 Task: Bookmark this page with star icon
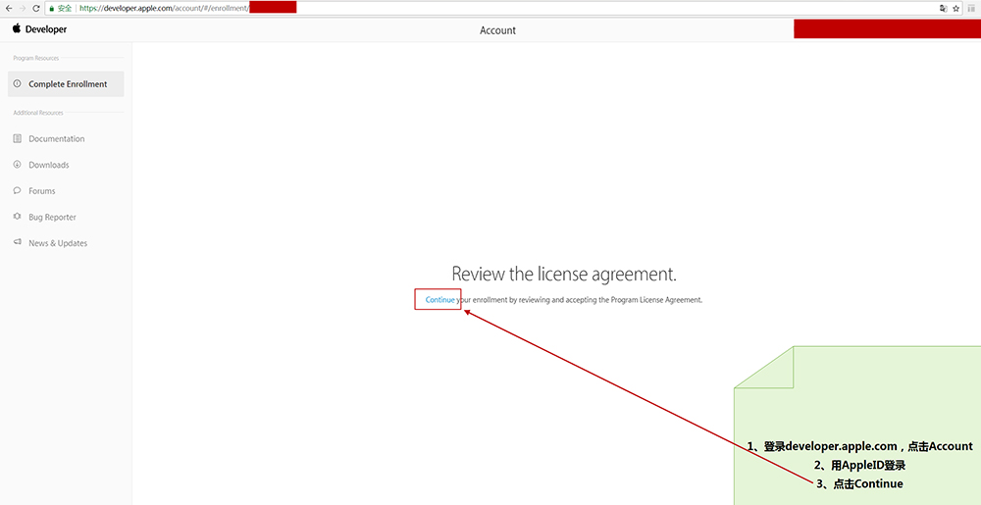tap(955, 8)
